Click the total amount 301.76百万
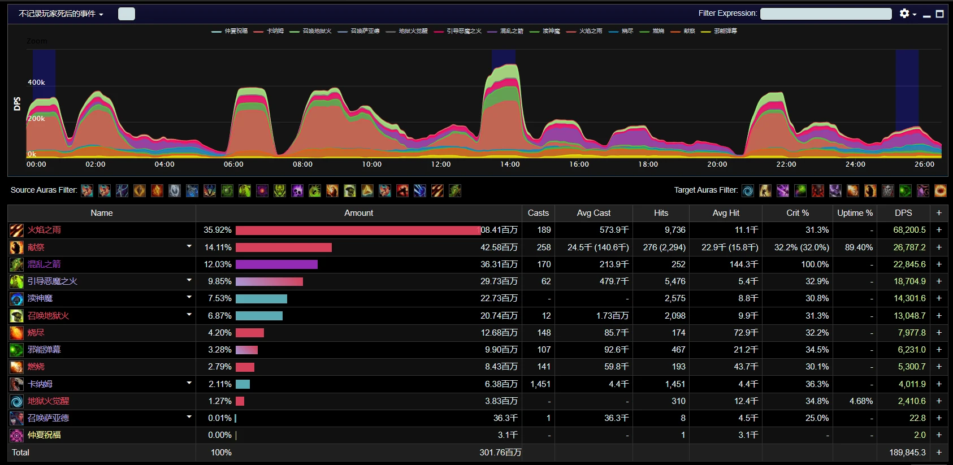The width and height of the screenshot is (953, 465). pos(500,453)
